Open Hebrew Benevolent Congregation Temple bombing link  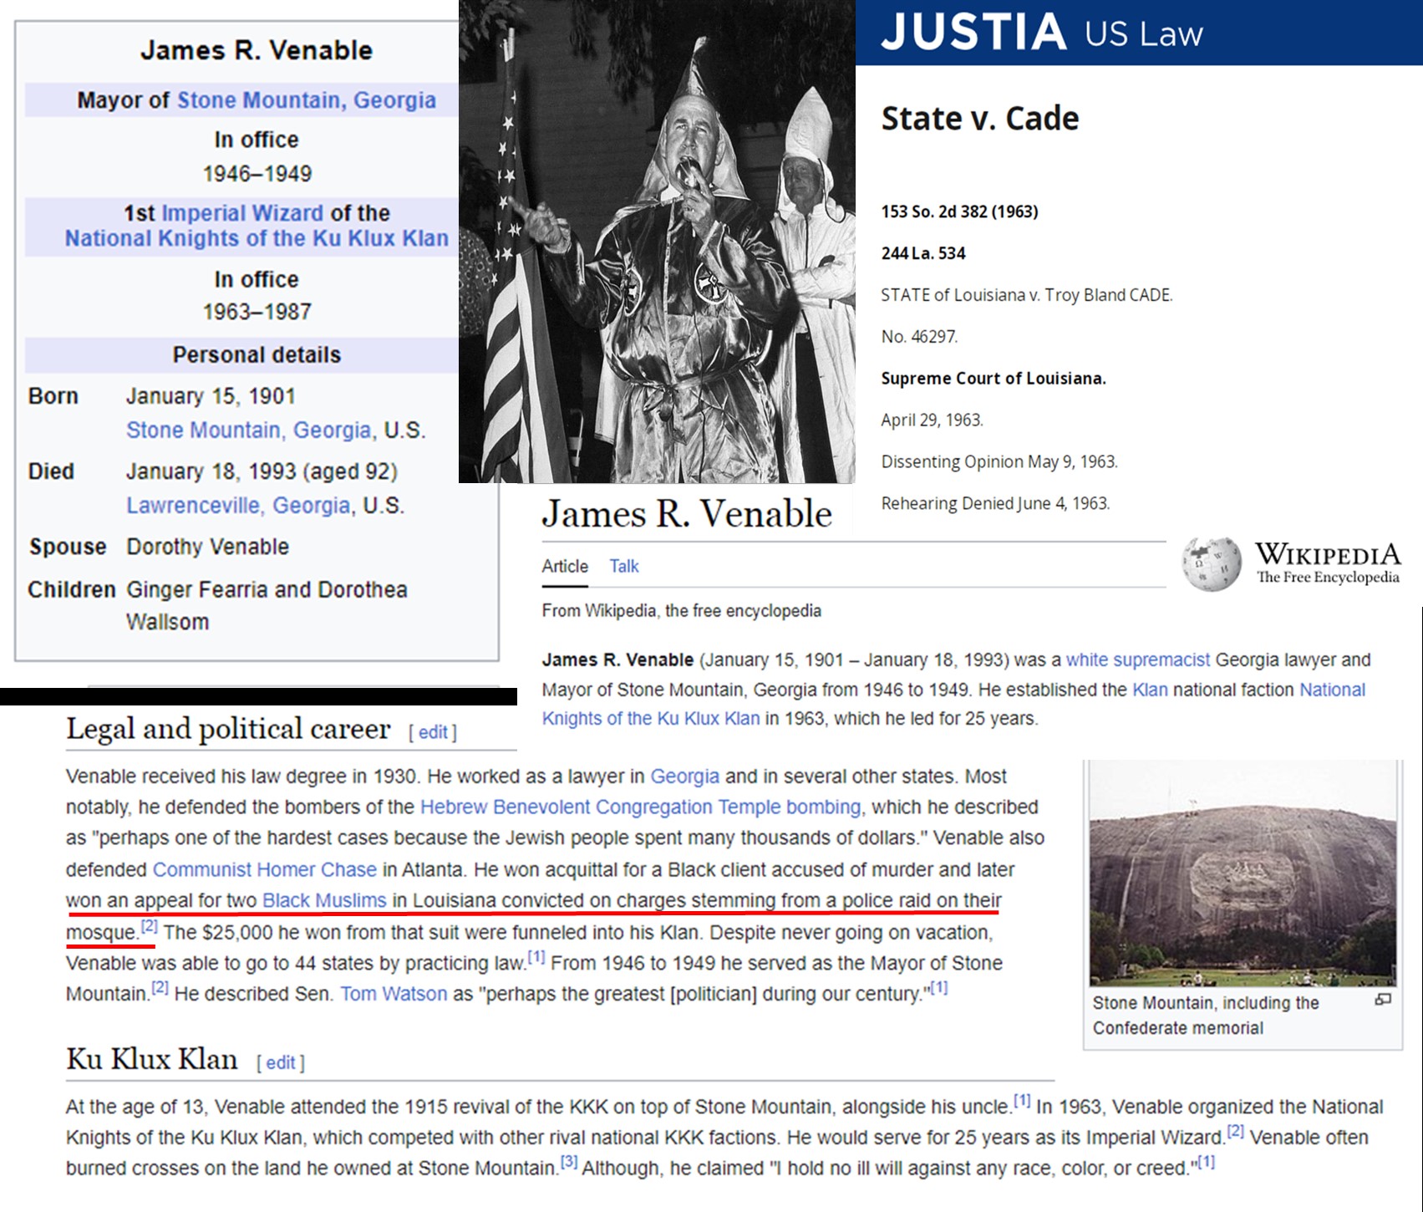click(640, 807)
